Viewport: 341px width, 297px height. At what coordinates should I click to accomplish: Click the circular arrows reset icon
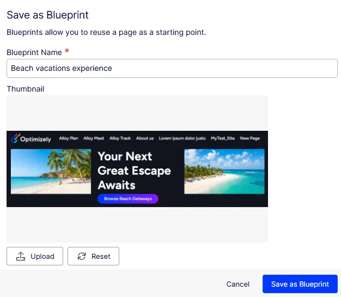pos(82,256)
